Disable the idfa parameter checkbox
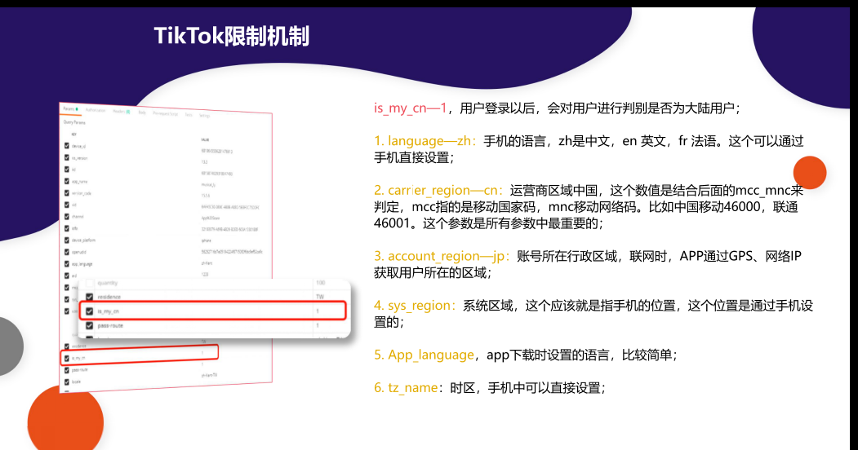 point(67,228)
